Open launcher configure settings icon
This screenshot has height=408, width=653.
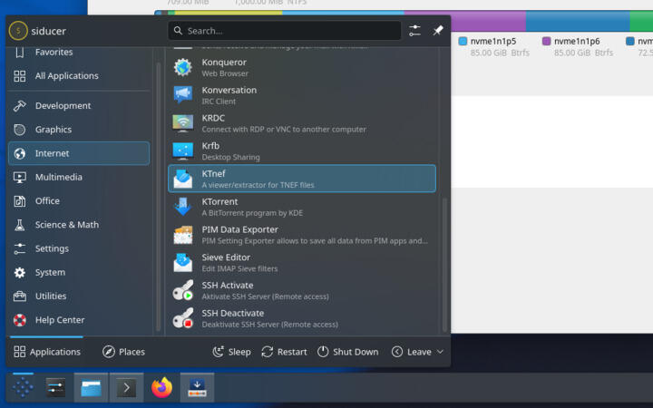[414, 31]
